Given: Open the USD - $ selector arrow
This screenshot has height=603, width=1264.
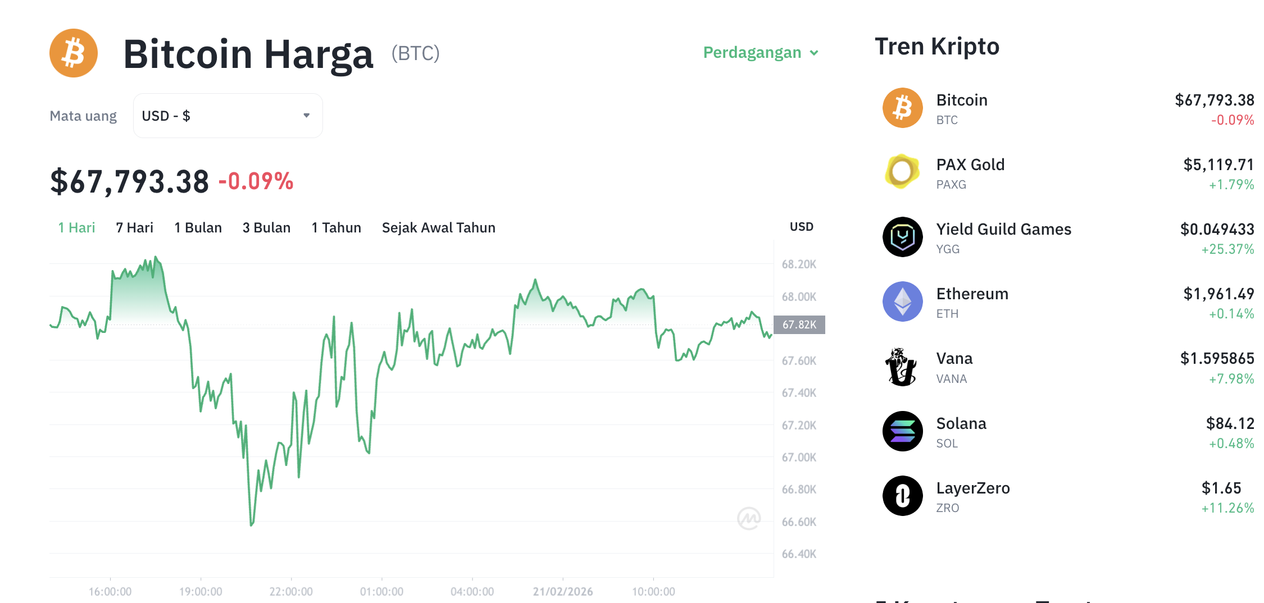Looking at the screenshot, I should point(306,115).
